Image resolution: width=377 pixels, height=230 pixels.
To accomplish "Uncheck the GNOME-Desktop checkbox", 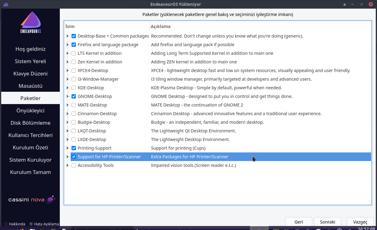I will coord(74,96).
